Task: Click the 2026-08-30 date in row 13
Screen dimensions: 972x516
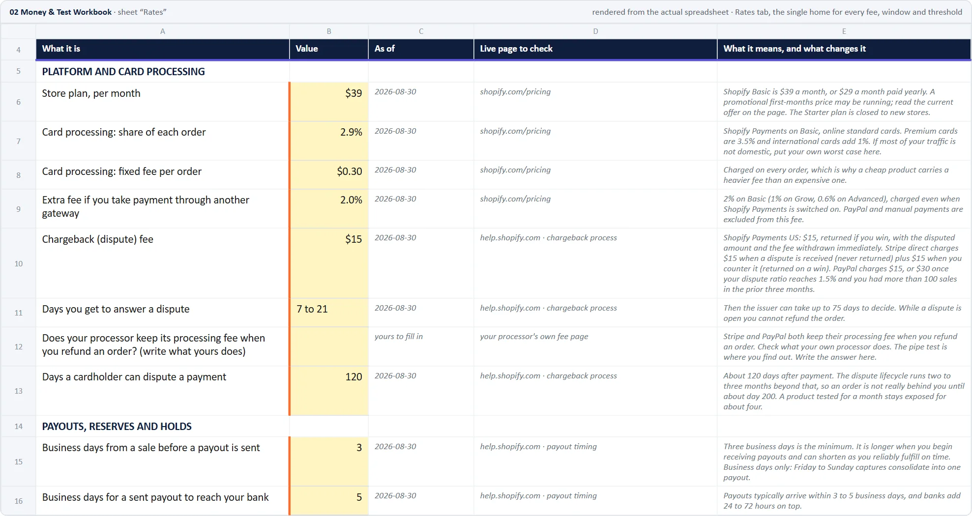Action: click(x=395, y=376)
